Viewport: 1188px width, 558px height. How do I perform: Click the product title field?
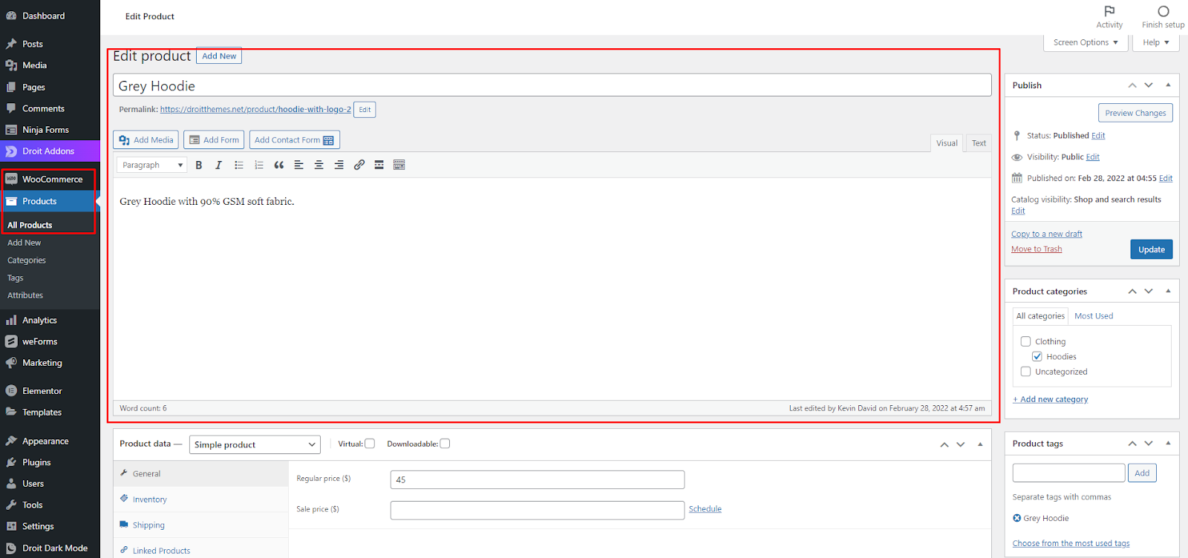552,85
